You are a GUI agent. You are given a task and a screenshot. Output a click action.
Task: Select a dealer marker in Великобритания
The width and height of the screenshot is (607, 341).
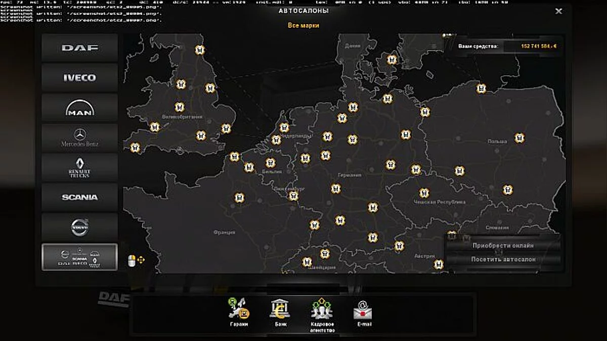point(179,107)
